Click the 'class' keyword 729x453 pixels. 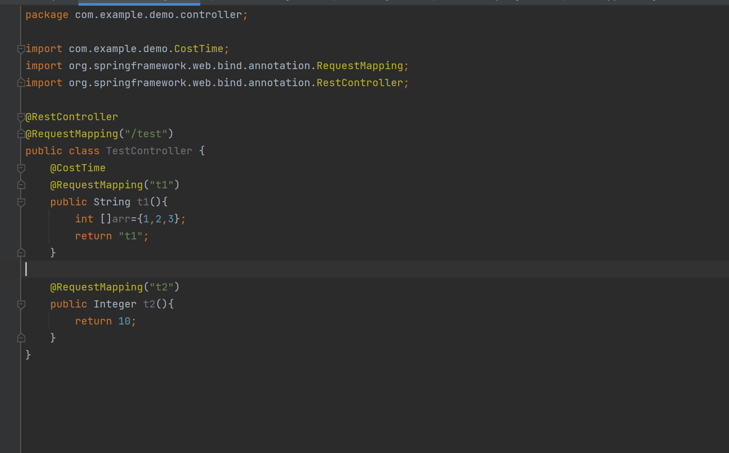tap(84, 151)
